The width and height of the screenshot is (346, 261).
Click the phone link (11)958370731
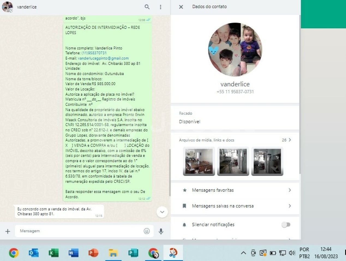[94, 53]
